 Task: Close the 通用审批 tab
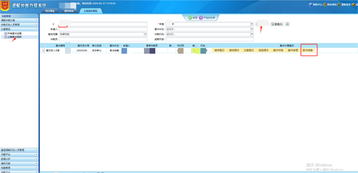click(x=75, y=9)
